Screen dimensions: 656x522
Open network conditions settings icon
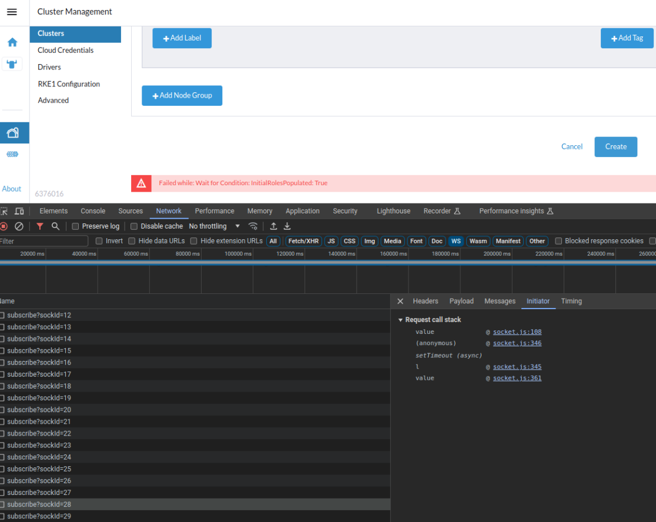click(253, 226)
